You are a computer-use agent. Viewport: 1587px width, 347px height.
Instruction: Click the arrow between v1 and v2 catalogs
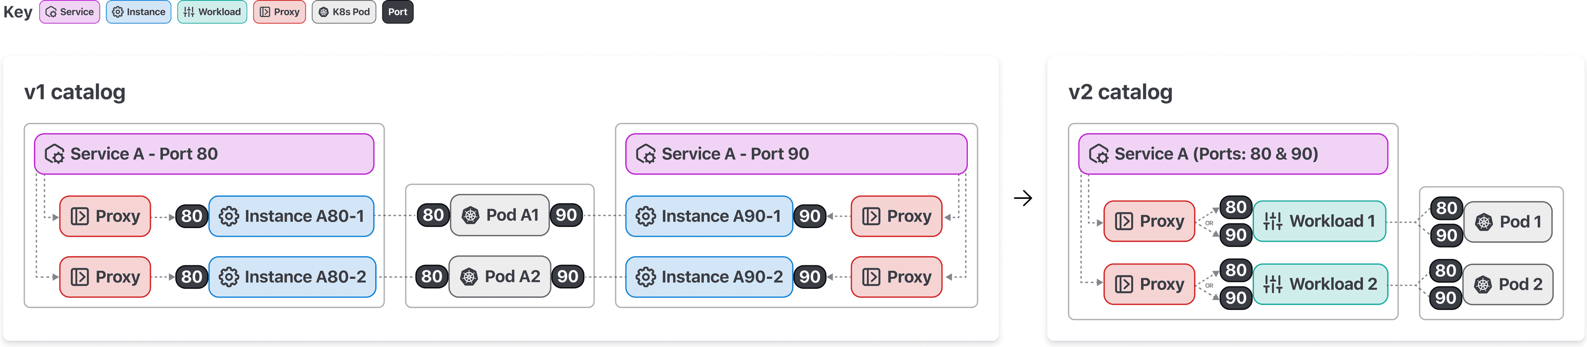pyautogui.click(x=1023, y=198)
